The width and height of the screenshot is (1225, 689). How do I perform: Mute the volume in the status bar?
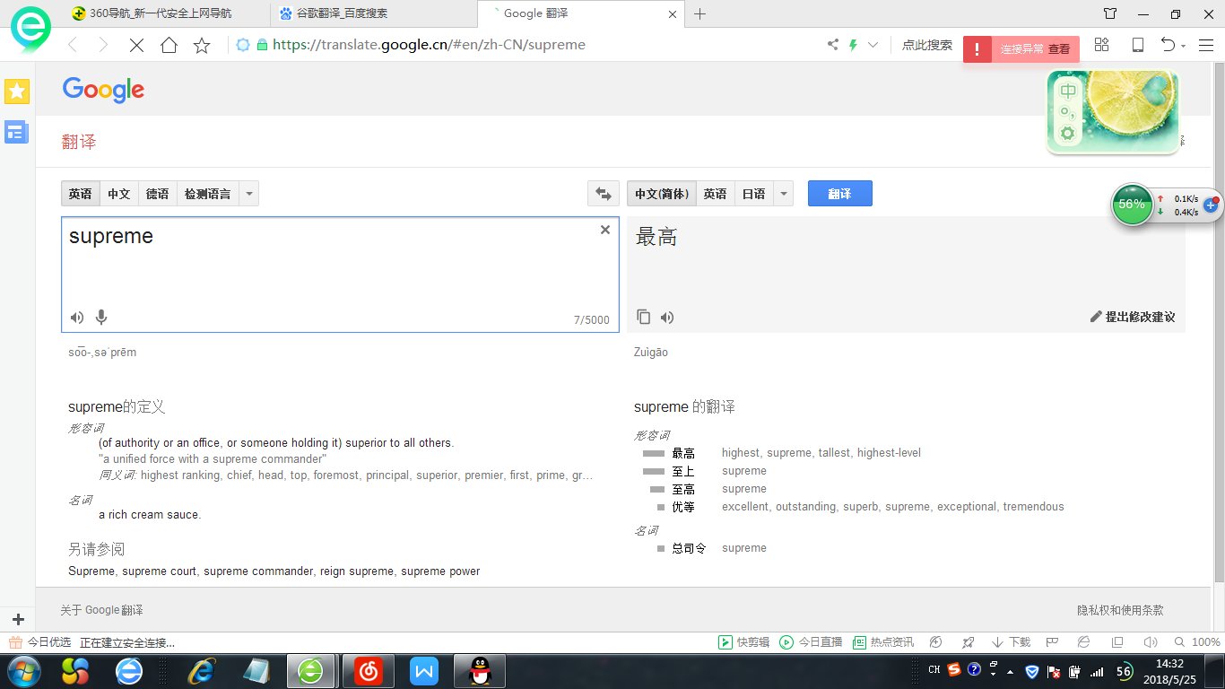point(1151,641)
